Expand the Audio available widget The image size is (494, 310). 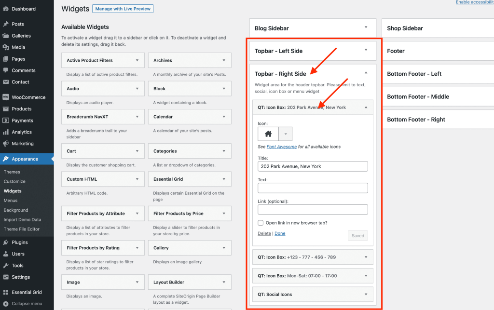[x=137, y=89]
